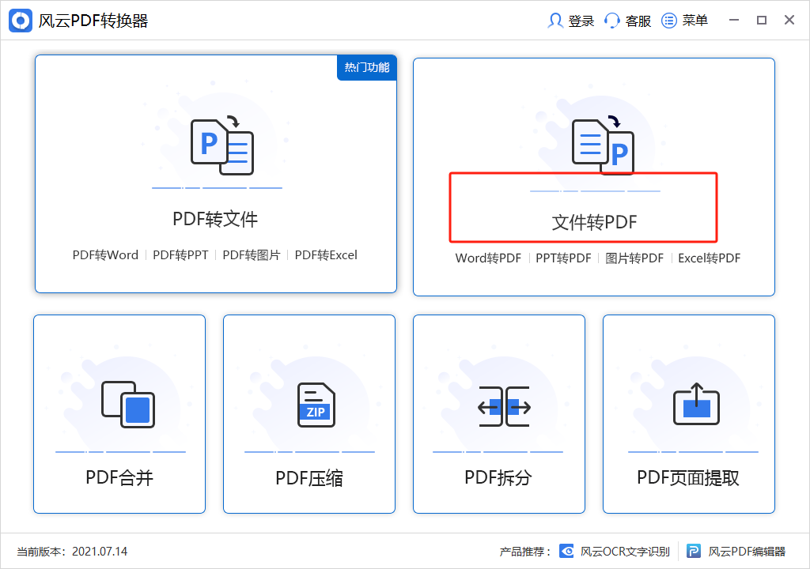810x569 pixels.
Task: Select the Word转PDF conversion link
Action: tap(486, 258)
